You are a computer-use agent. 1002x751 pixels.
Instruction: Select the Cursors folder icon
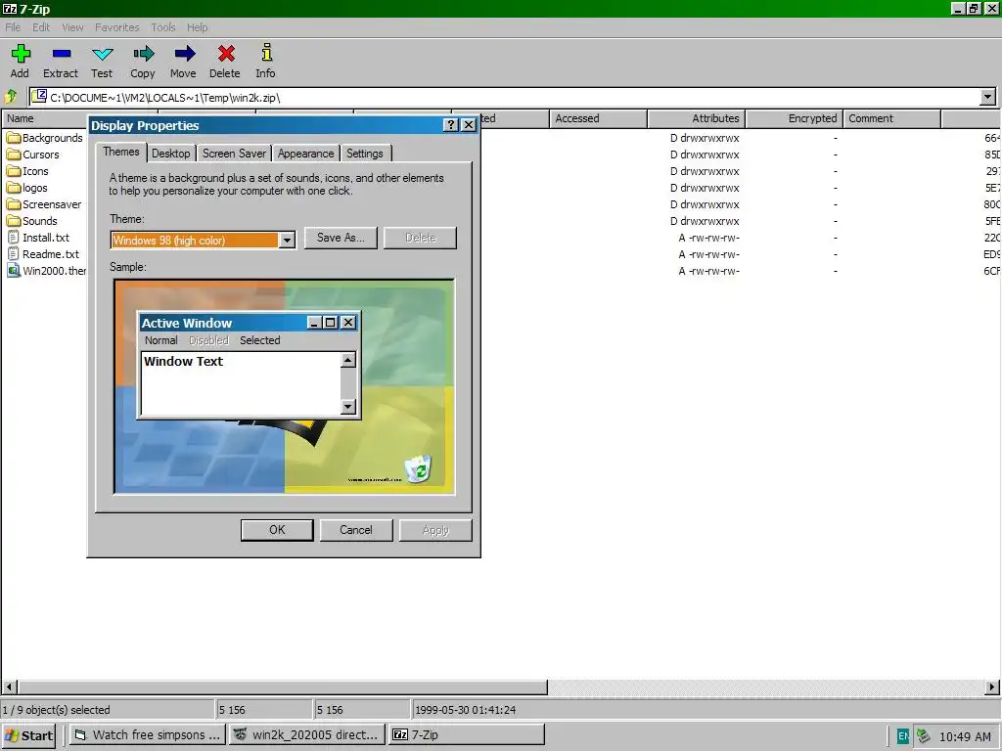click(14, 154)
